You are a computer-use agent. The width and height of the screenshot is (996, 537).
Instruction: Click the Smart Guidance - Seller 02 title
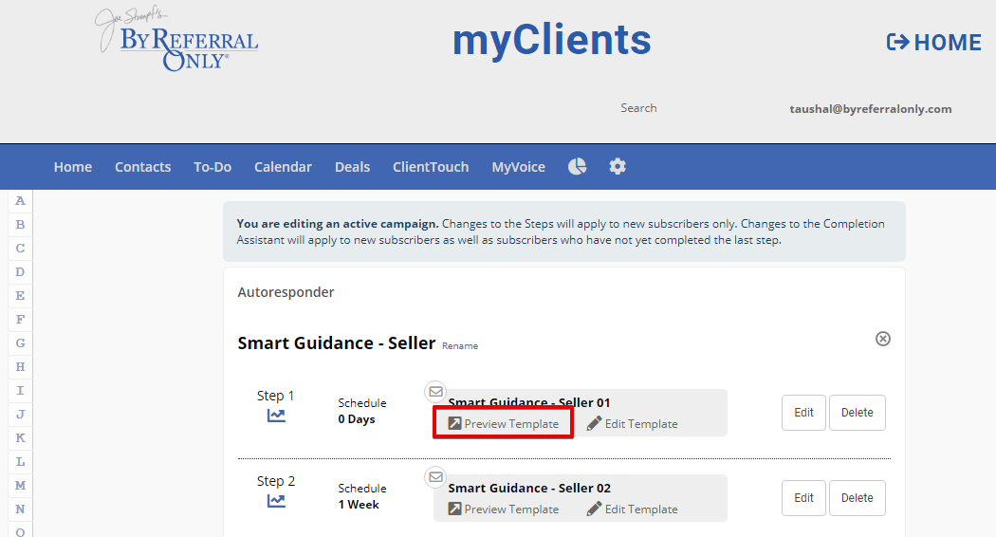pyautogui.click(x=529, y=488)
